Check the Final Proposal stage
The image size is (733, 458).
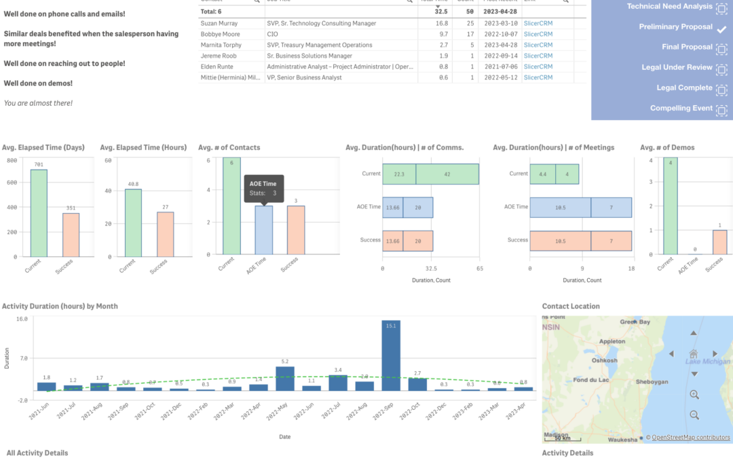pyautogui.click(x=721, y=48)
